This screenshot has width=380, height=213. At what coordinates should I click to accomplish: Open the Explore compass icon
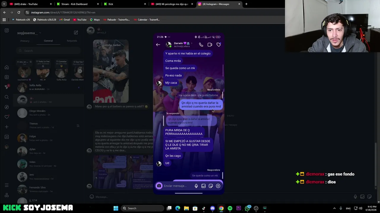[7, 107]
